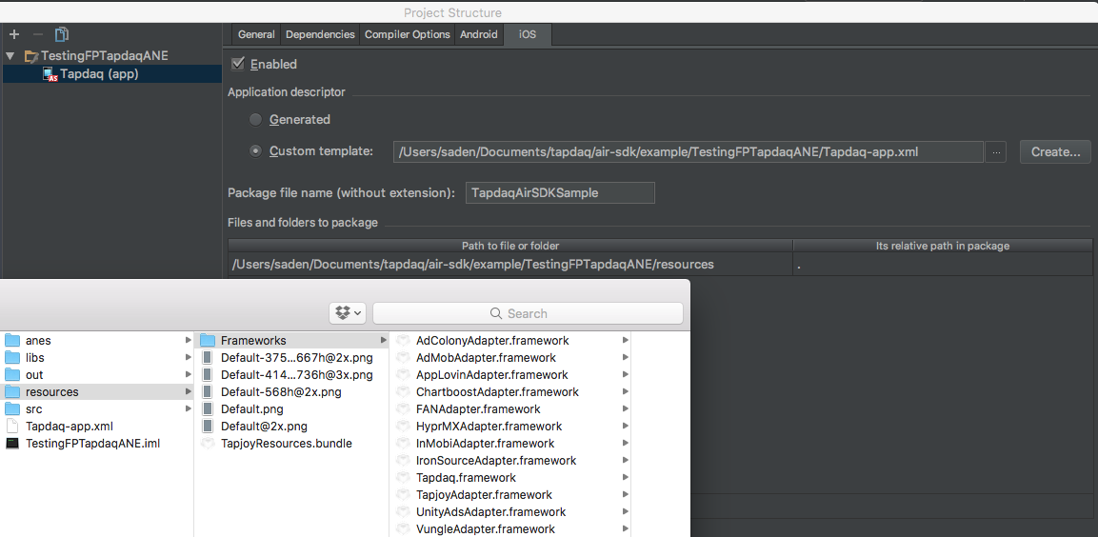Click the magnifier icon in Finder search
This screenshot has height=537, width=1098.
496,313
